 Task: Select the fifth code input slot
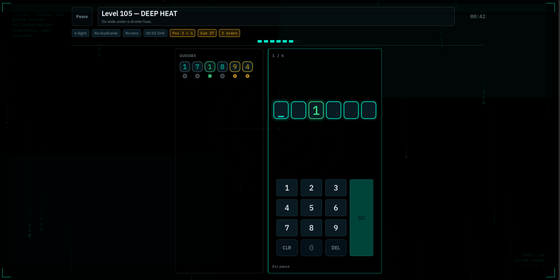(351, 110)
